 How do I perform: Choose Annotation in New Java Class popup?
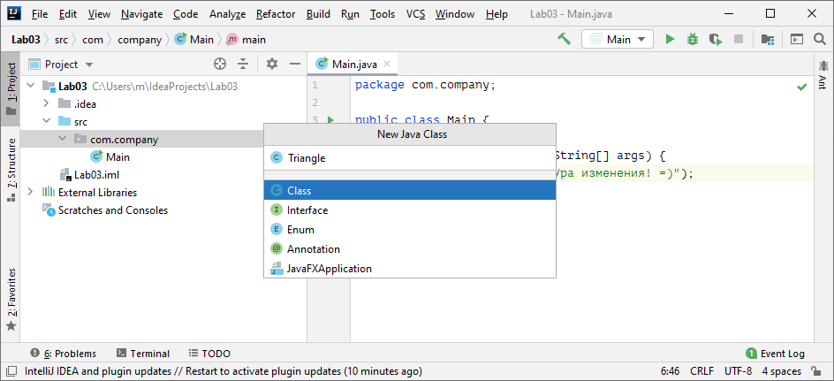410,249
